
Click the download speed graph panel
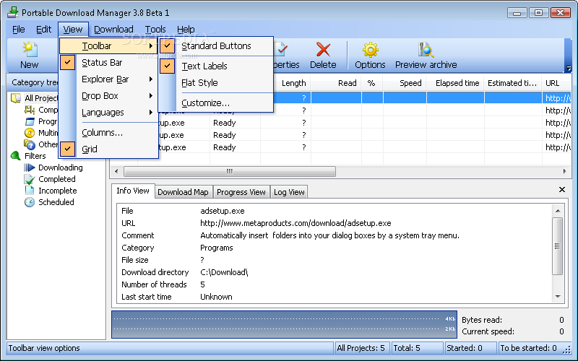click(284, 324)
